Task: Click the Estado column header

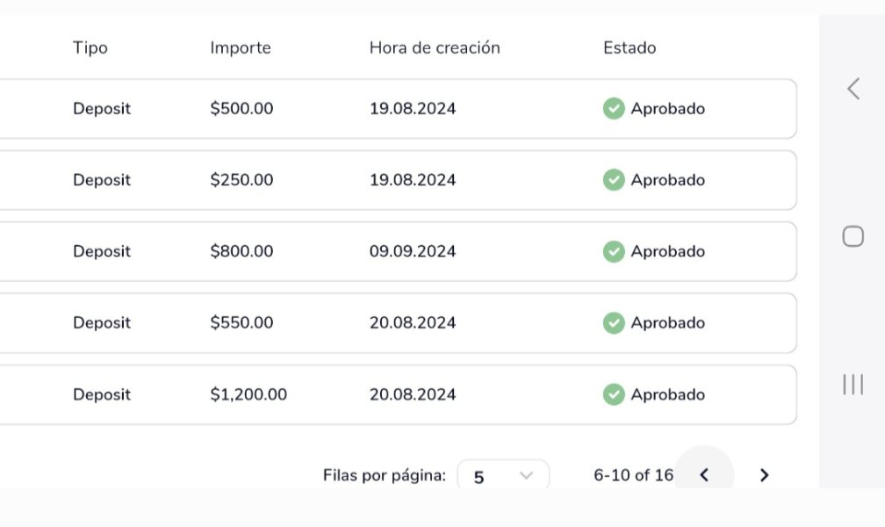Action: pos(630,47)
